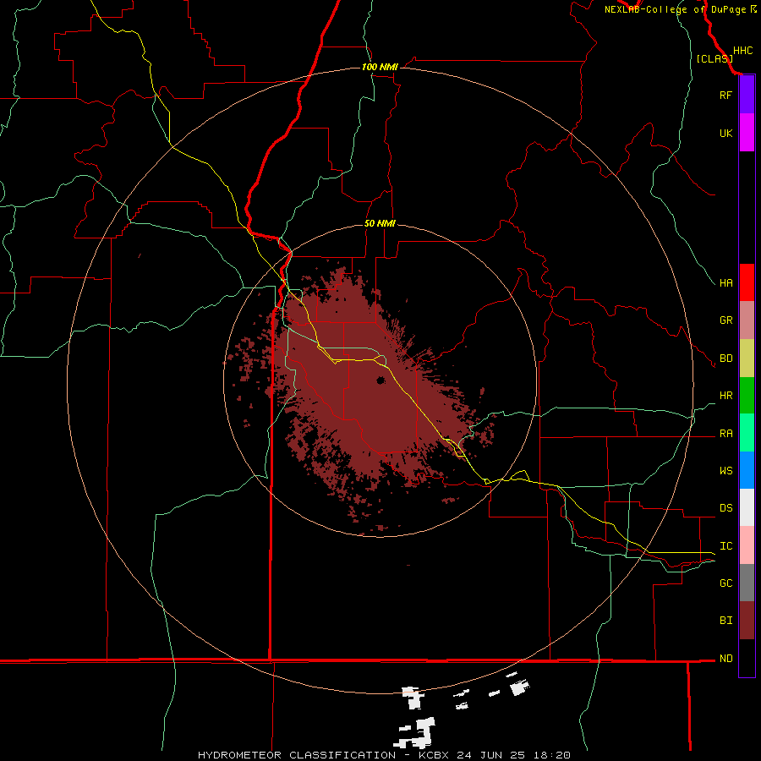The width and height of the screenshot is (761, 761).
Task: Click the HR label text in legend
Action: 726,396
